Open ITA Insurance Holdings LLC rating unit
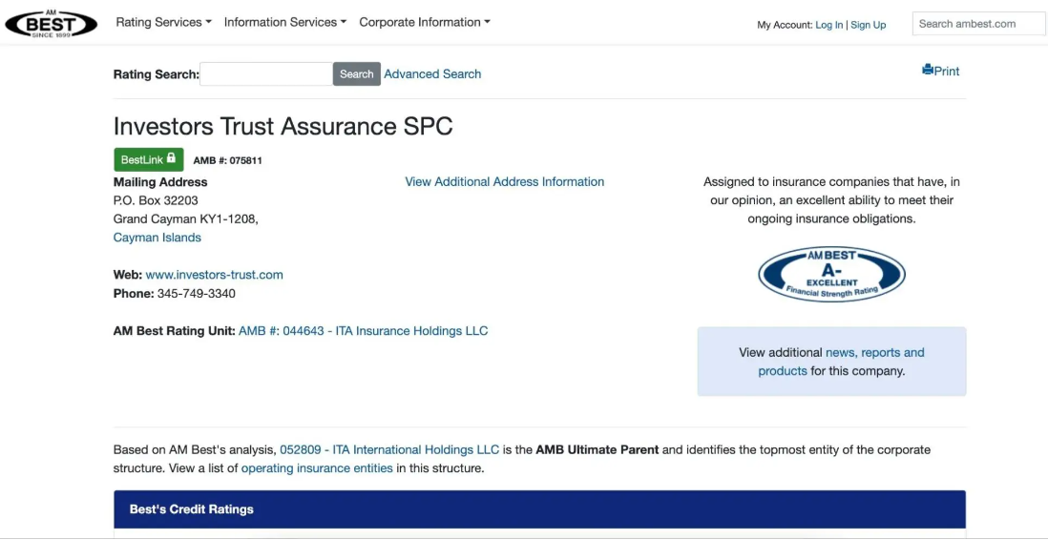The height and width of the screenshot is (540, 1048). pyautogui.click(x=363, y=331)
